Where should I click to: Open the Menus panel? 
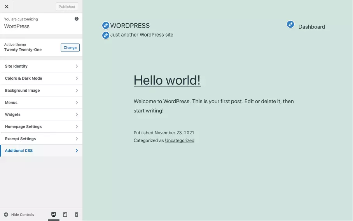pos(41,102)
